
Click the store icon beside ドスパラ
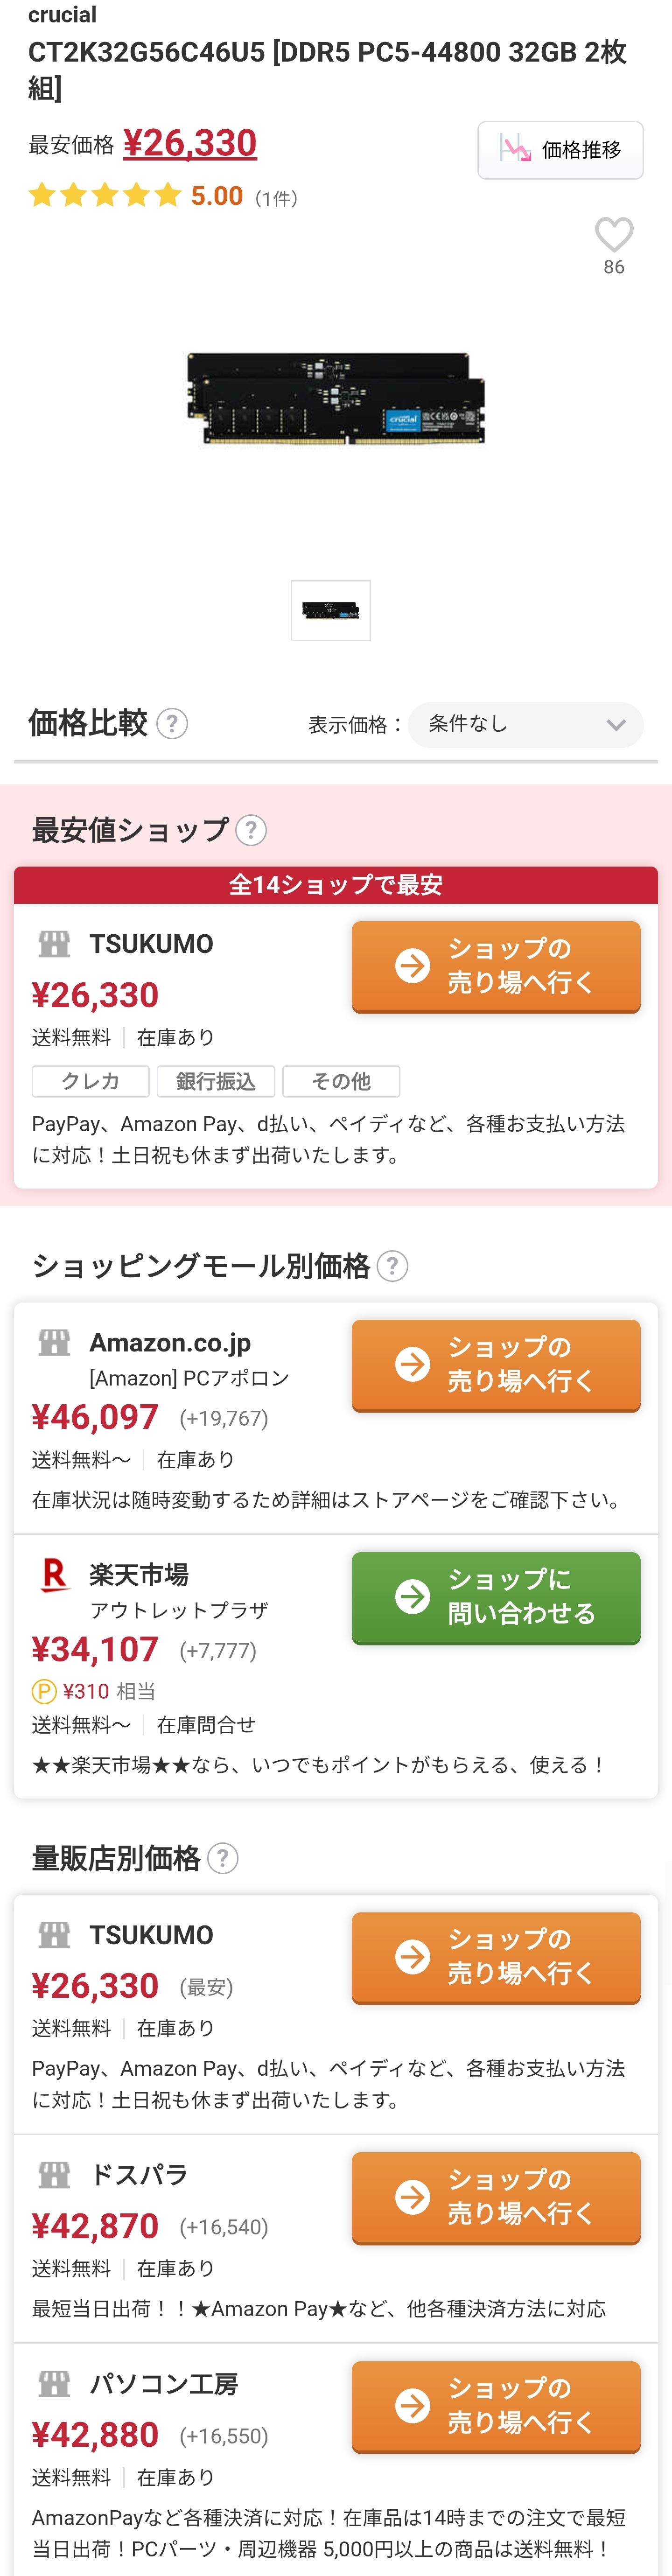point(54,2174)
